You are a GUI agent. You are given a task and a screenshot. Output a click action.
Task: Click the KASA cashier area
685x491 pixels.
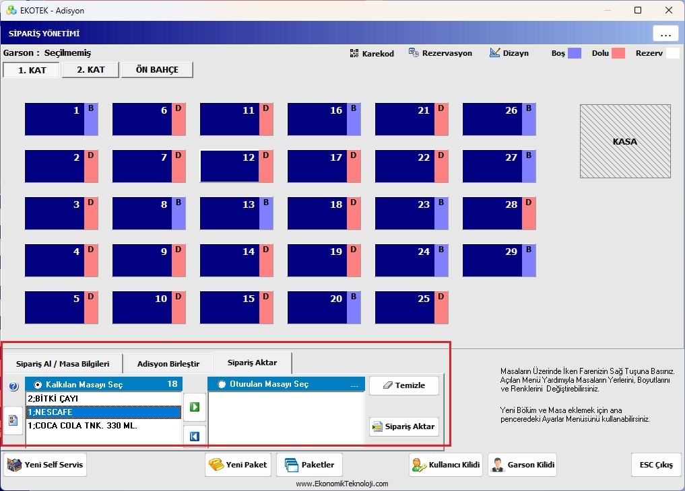(x=625, y=141)
